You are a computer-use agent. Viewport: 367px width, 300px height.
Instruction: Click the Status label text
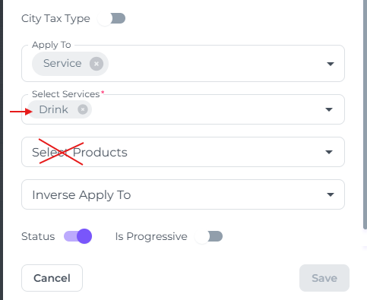(38, 236)
